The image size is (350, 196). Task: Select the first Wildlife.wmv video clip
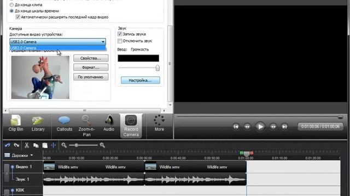coord(94,167)
